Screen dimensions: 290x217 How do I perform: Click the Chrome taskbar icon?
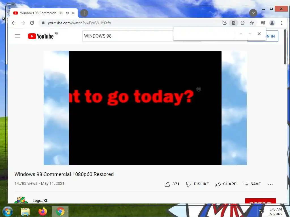60,211
